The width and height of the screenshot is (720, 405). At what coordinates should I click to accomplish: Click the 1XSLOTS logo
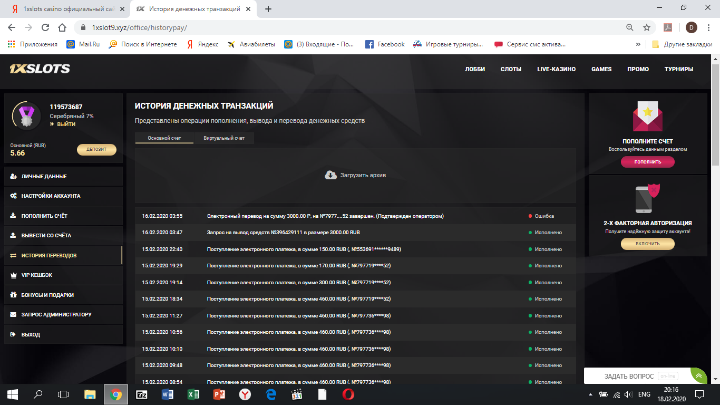point(40,69)
